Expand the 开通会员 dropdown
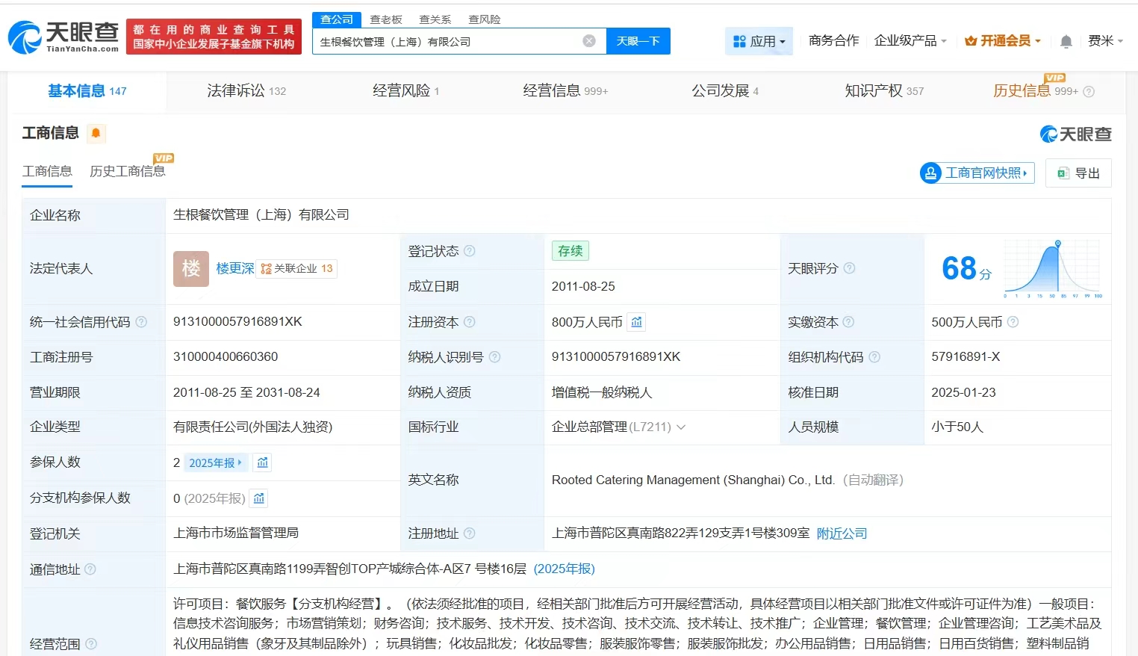This screenshot has height=656, width=1138. pyautogui.click(x=1002, y=40)
